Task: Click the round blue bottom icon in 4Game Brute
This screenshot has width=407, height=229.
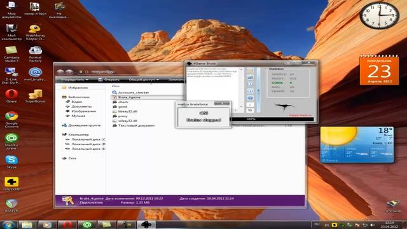Action: click(250, 98)
